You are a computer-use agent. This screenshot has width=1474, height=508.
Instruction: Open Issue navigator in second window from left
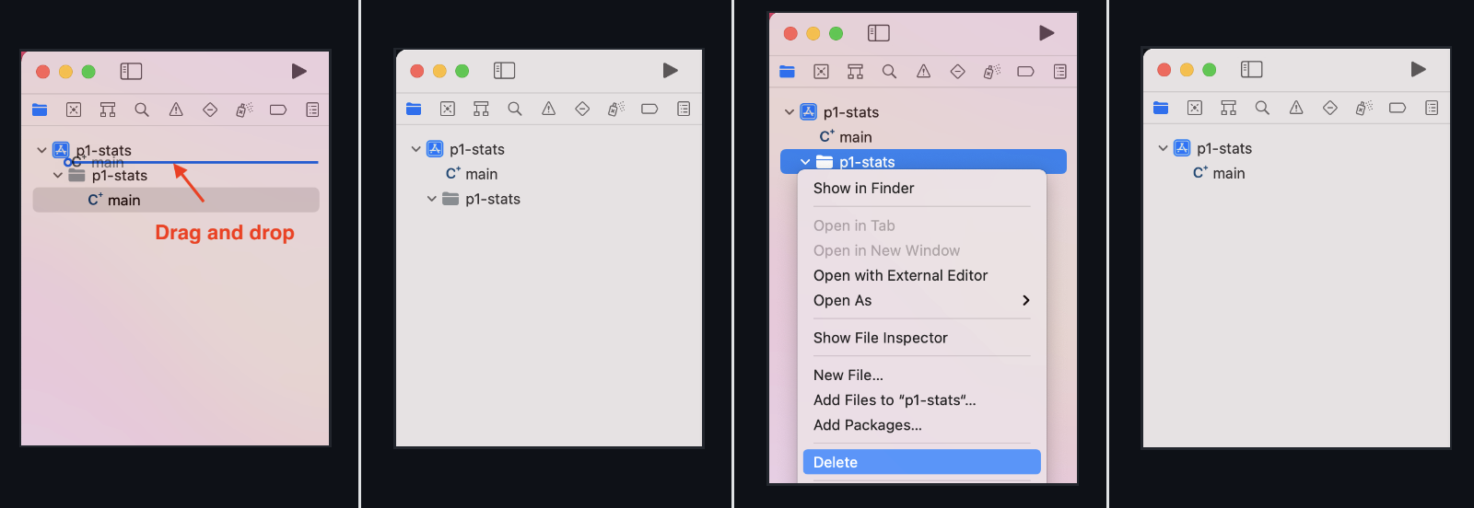coord(549,109)
